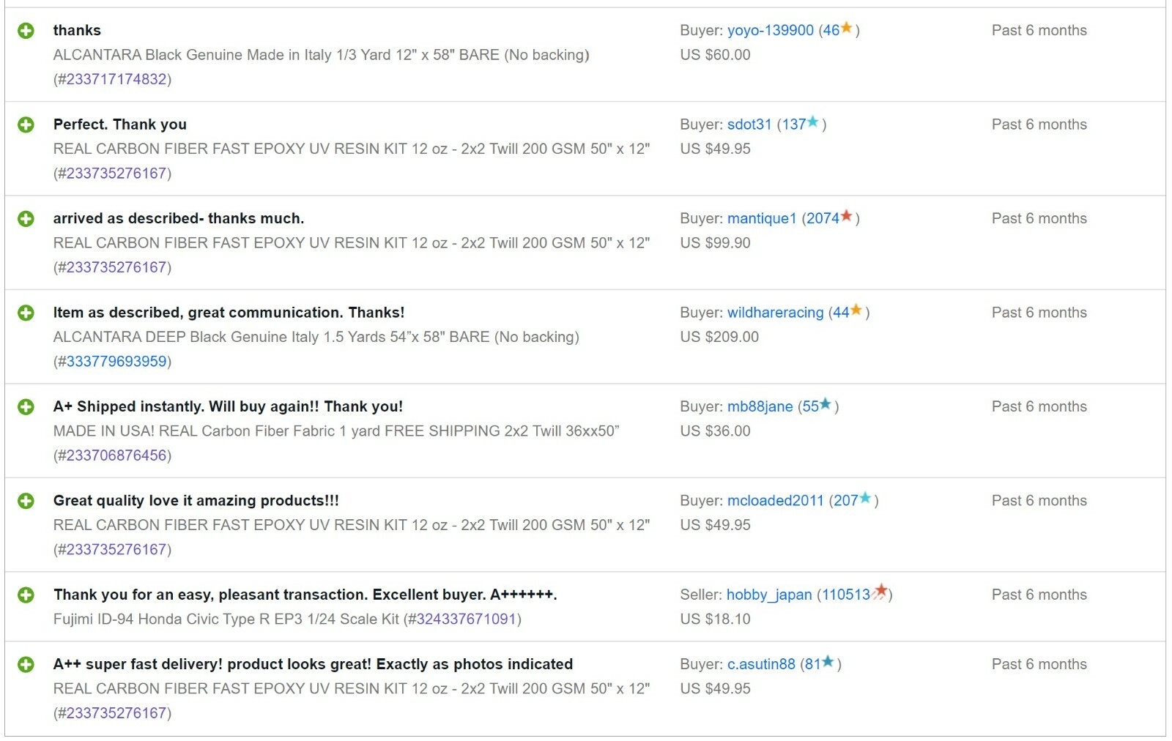Click green plus beside "A+ Shipped instantly"
The height and width of the screenshot is (741, 1172).
(26, 407)
